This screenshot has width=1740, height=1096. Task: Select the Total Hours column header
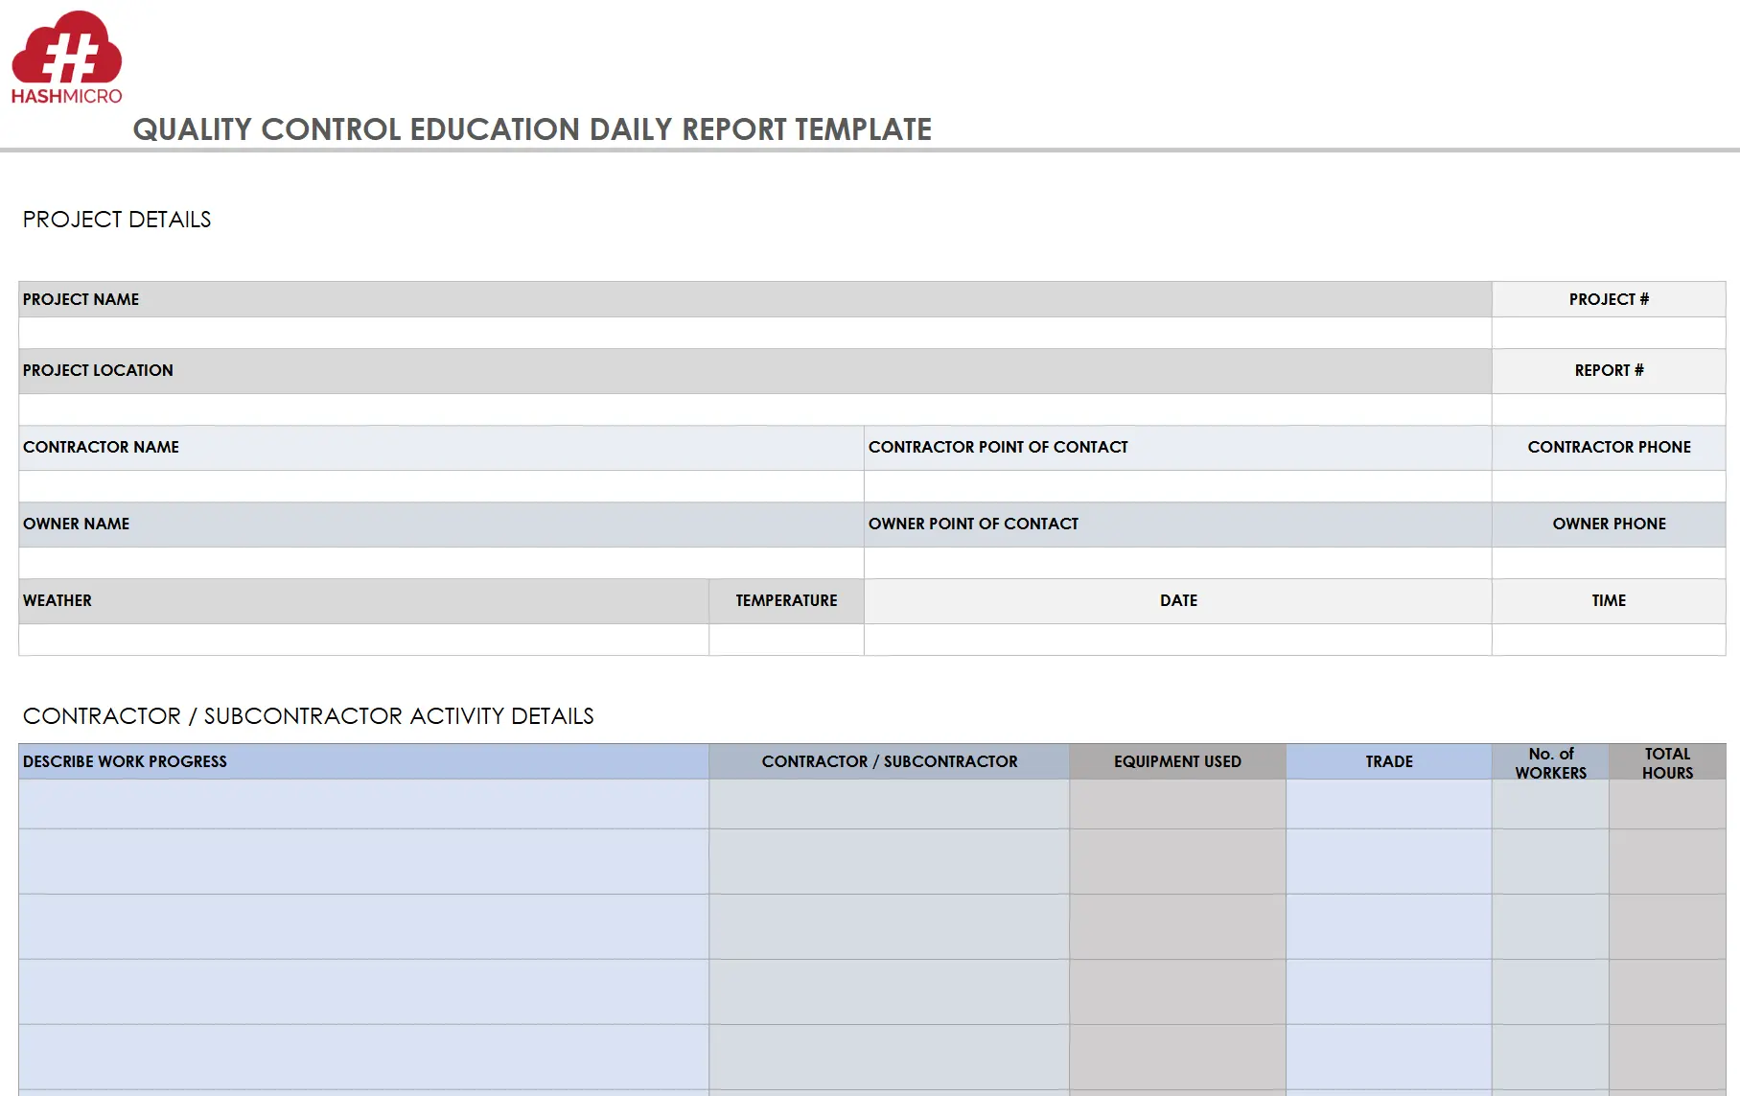[x=1666, y=762]
